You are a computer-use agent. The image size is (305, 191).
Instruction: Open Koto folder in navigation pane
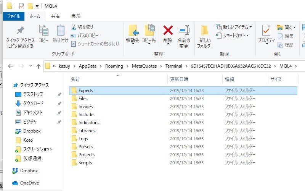(28, 140)
